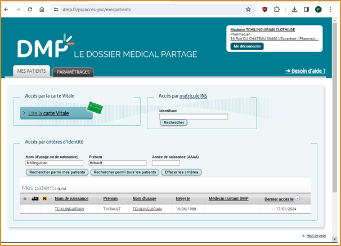Image resolution: width=341 pixels, height=246 pixels.
Task: Toggle the browser side panel
Action: (x=306, y=10)
